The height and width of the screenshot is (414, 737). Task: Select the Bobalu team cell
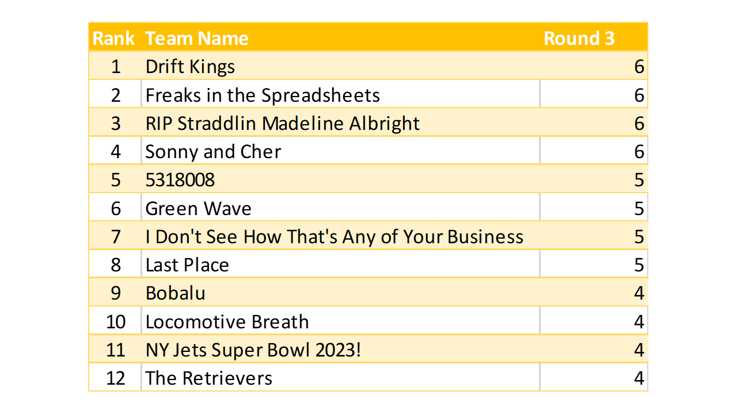coord(176,293)
